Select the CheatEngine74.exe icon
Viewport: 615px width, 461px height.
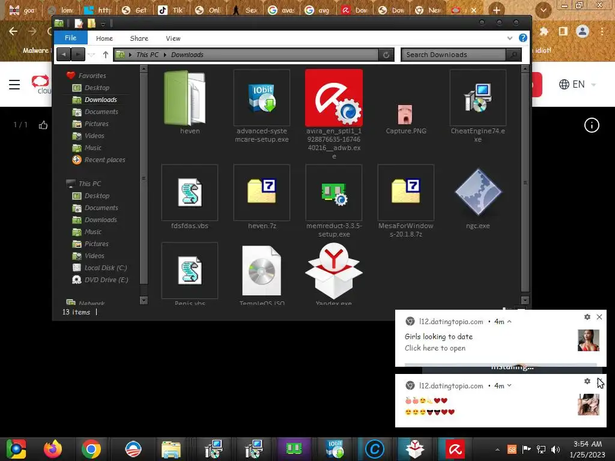click(x=477, y=98)
